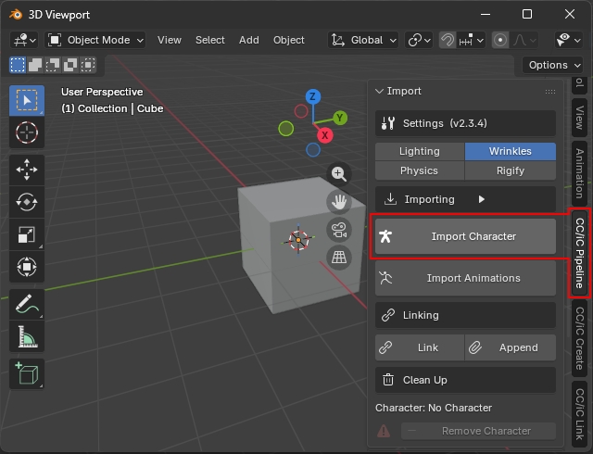
Task: Expand the Importing section arrow
Action: coord(481,199)
